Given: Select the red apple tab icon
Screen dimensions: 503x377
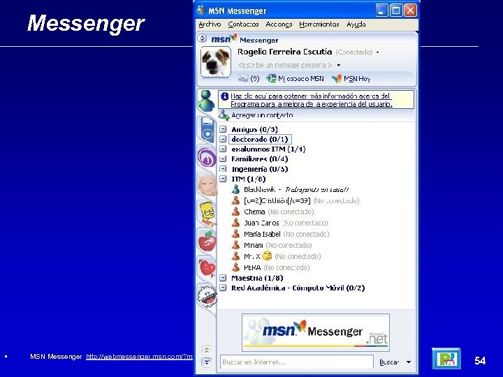Looking at the screenshot, I should tap(207, 241).
